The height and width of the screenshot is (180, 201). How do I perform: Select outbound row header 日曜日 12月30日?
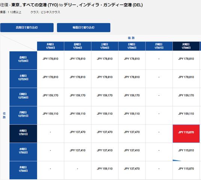pos(23,97)
